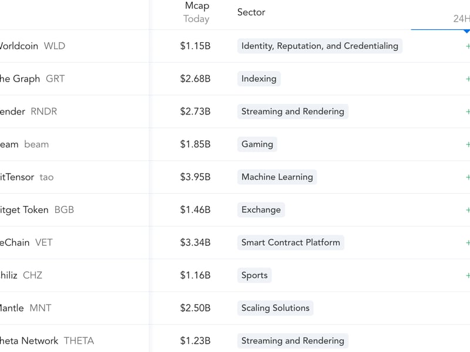Screen dimensions: 470x352
Task: Open the BitTensor tao asset page
Action: (26, 177)
